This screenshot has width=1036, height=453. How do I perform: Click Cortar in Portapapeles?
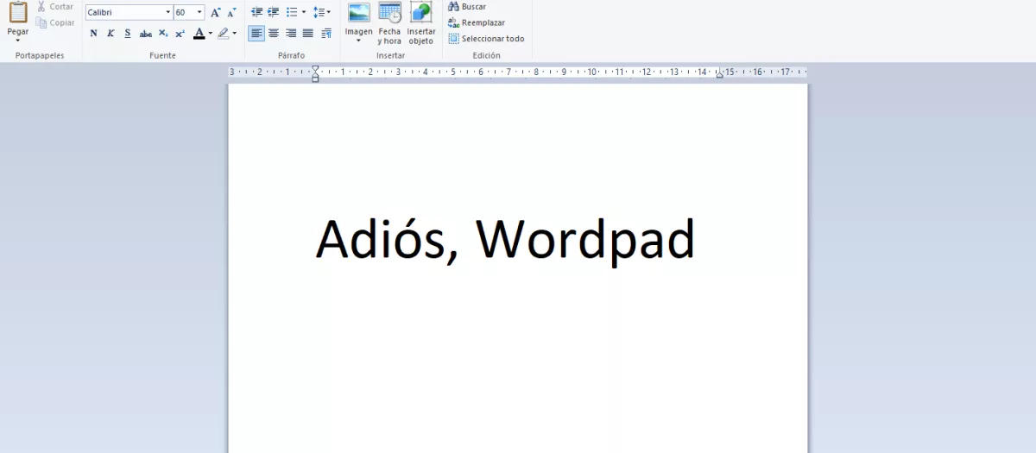tap(55, 7)
